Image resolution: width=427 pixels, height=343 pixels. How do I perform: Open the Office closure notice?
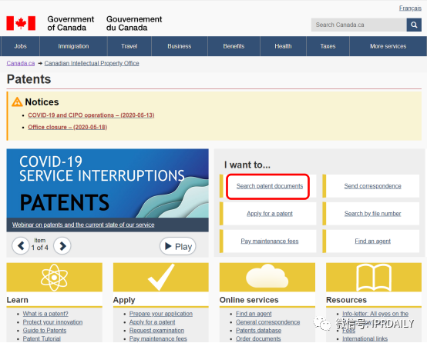(x=68, y=127)
